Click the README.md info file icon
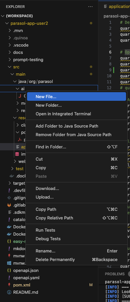130x302 pixels. coord(9,292)
